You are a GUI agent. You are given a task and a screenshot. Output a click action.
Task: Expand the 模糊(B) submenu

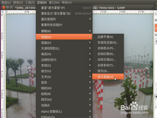pyautogui.click(x=64, y=31)
